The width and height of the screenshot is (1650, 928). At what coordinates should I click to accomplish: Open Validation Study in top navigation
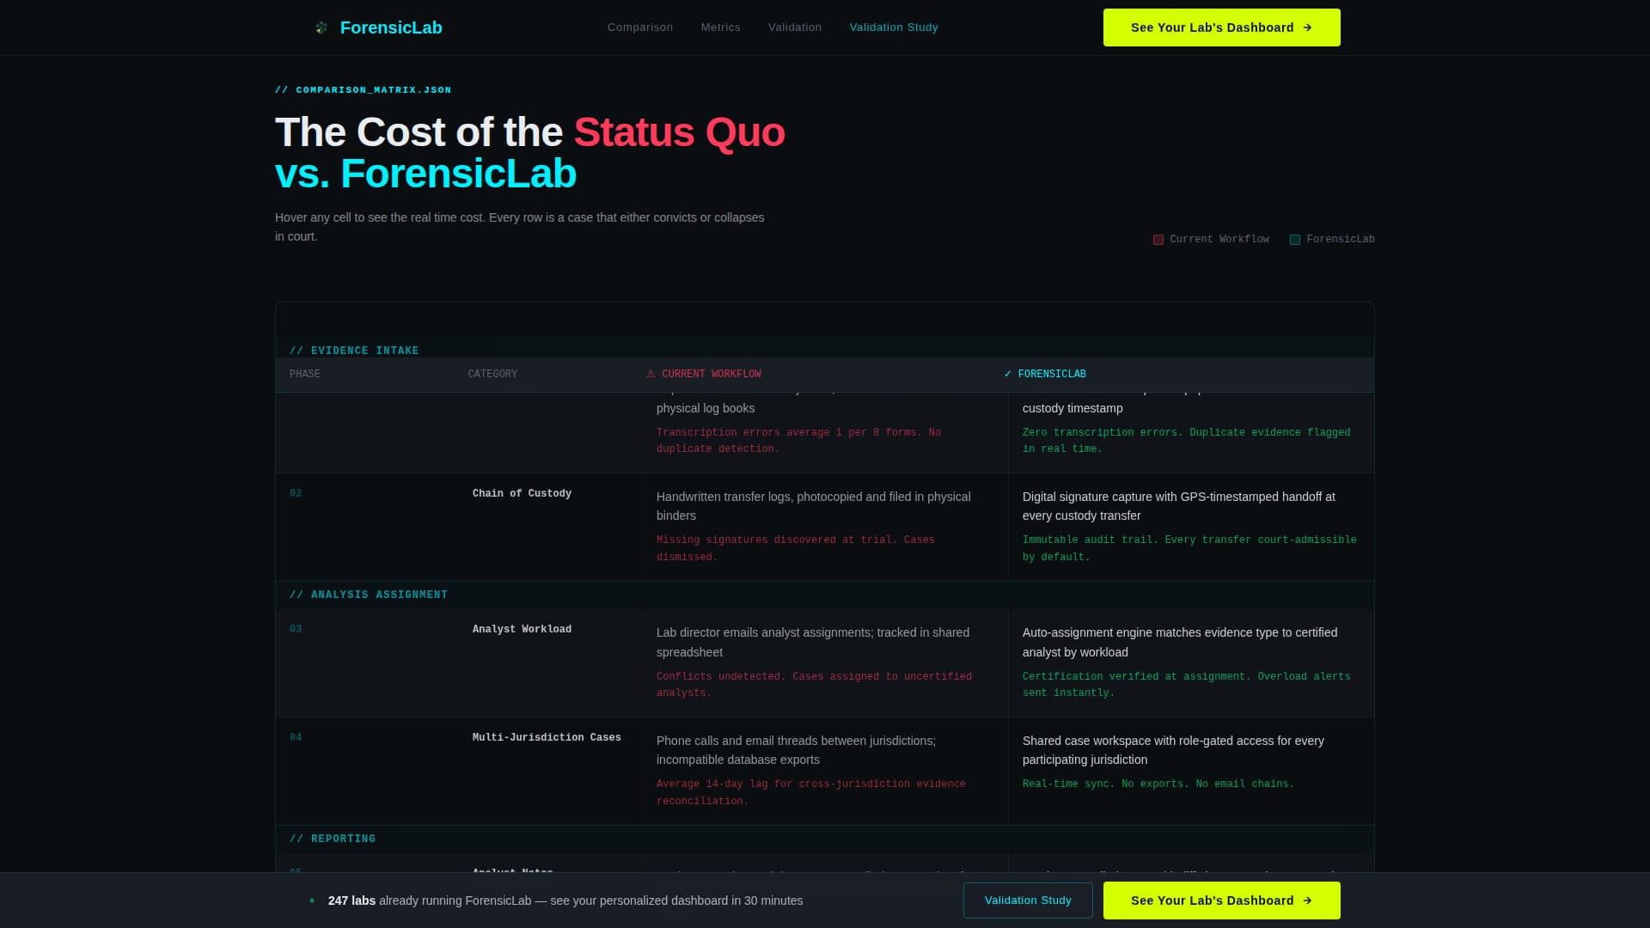(x=894, y=27)
